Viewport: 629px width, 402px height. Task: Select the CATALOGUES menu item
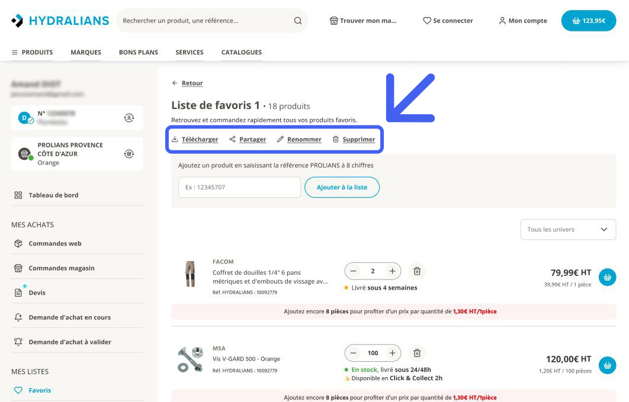click(x=242, y=52)
